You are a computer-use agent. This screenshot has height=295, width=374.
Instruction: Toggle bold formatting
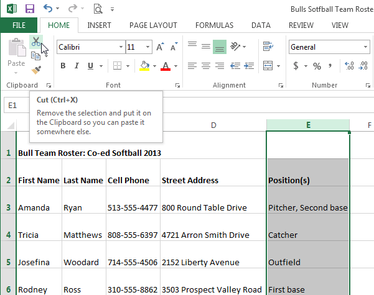[63, 66]
